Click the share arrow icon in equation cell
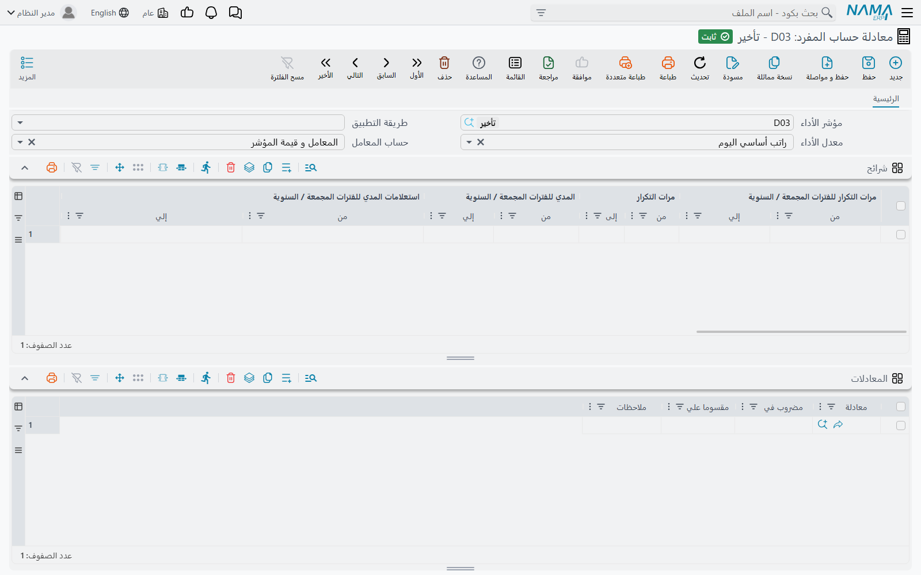The image size is (921, 575). pyautogui.click(x=838, y=424)
